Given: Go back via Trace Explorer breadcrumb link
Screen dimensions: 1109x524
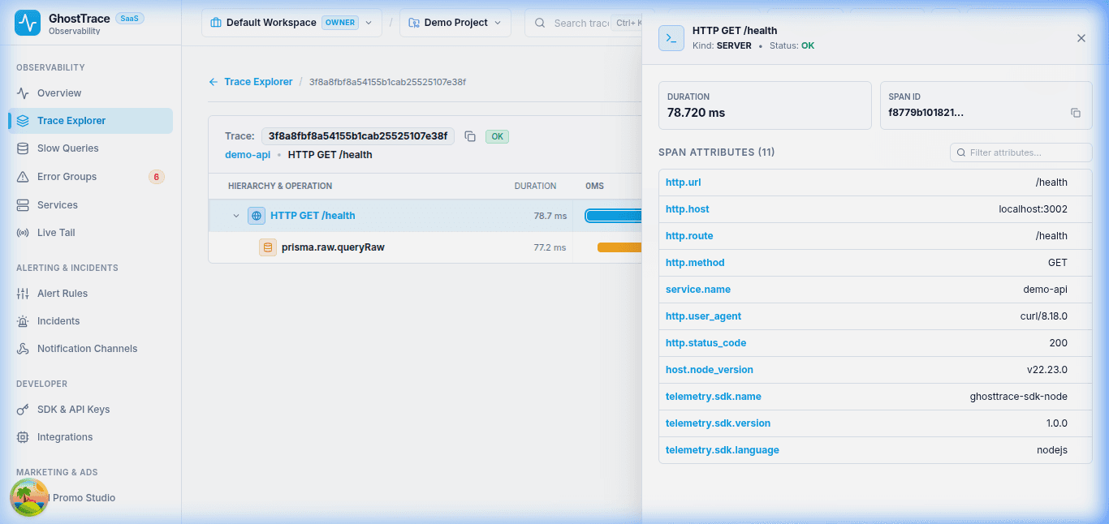Looking at the screenshot, I should (251, 82).
